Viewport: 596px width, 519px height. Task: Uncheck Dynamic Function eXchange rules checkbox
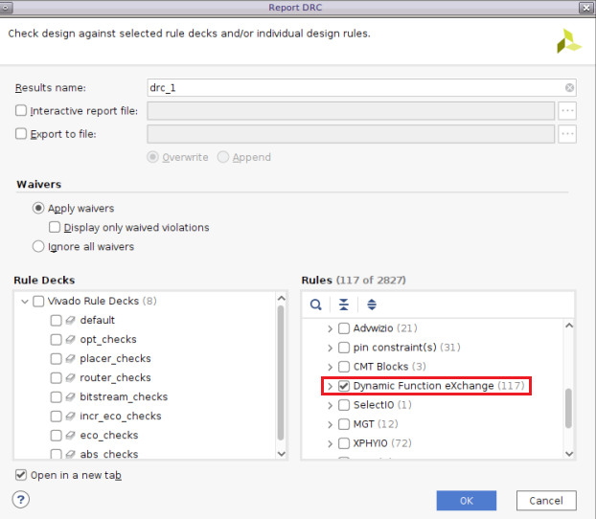pyautogui.click(x=344, y=386)
